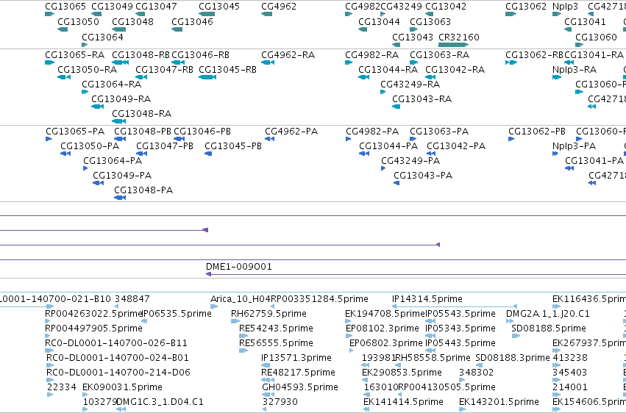Click the CG13045-RB transcript glyph
Image resolution: width=626 pixels, height=413 pixels.
(x=207, y=77)
